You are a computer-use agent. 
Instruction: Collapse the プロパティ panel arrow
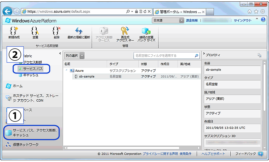(204, 54)
